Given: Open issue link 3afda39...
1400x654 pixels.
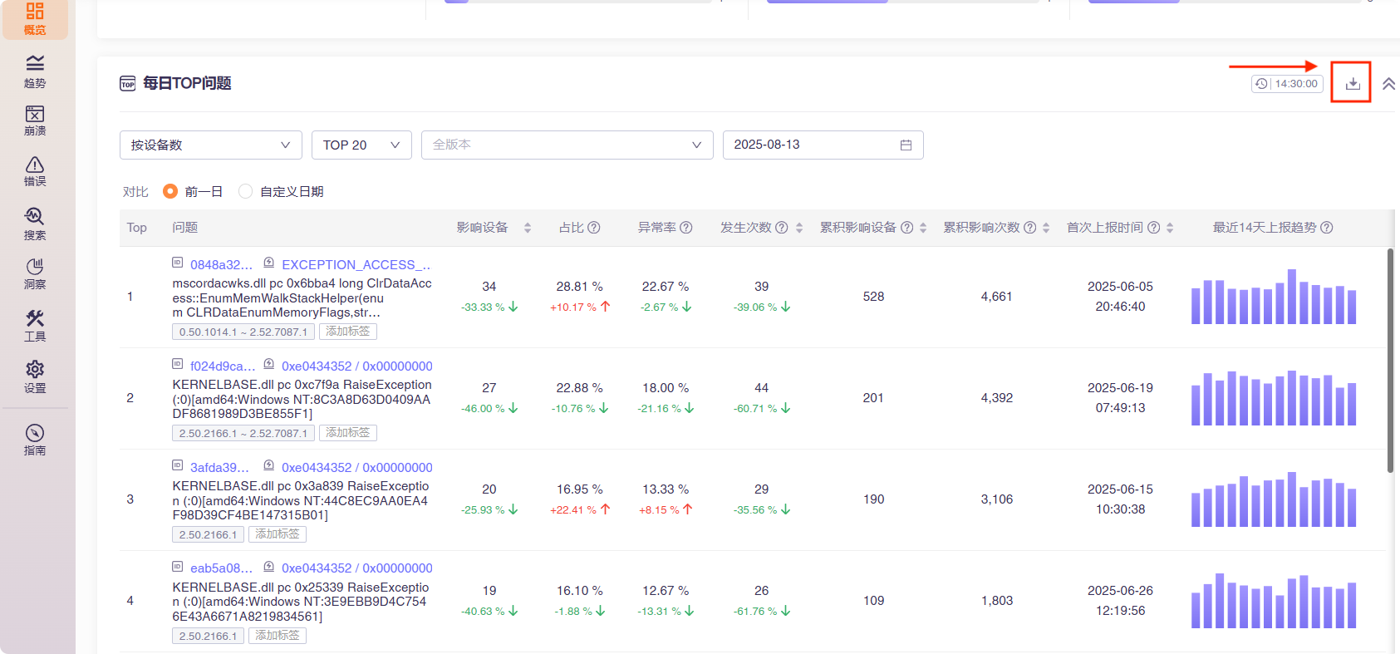Looking at the screenshot, I should pos(219,468).
